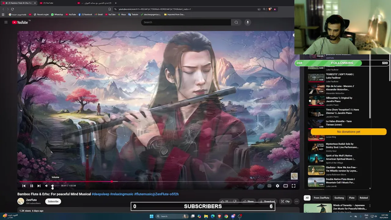Open the Traduire bookmark
391x220 pixels.
[x=133, y=14]
